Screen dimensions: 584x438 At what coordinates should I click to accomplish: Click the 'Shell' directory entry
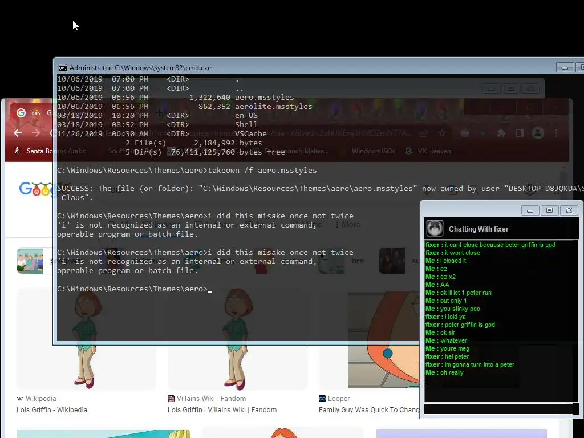[x=246, y=125]
